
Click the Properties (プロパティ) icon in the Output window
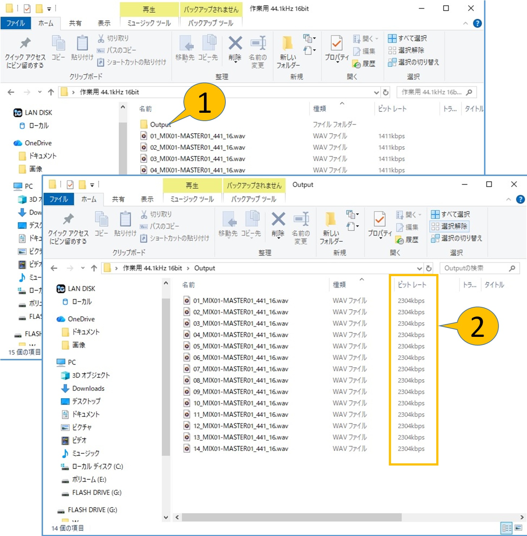[379, 224]
